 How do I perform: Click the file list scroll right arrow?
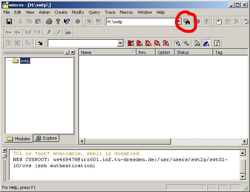click(245, 141)
